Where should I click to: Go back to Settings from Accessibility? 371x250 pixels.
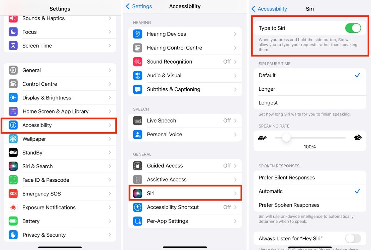[138, 6]
